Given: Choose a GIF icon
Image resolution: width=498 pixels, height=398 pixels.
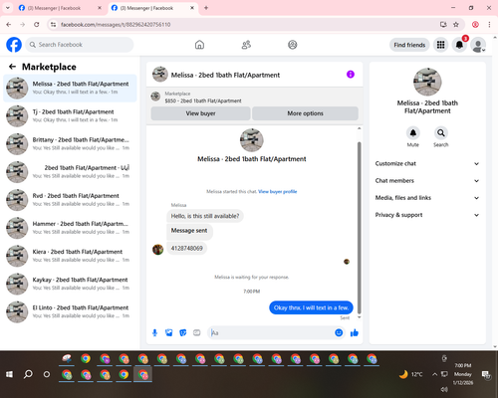Looking at the screenshot, I should coord(197,332).
